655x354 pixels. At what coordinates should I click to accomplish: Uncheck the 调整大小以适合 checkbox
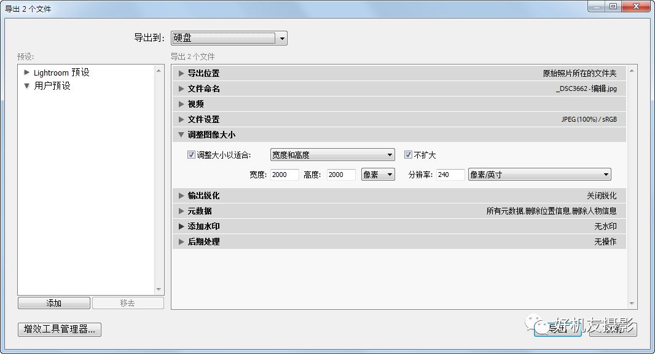(191, 155)
